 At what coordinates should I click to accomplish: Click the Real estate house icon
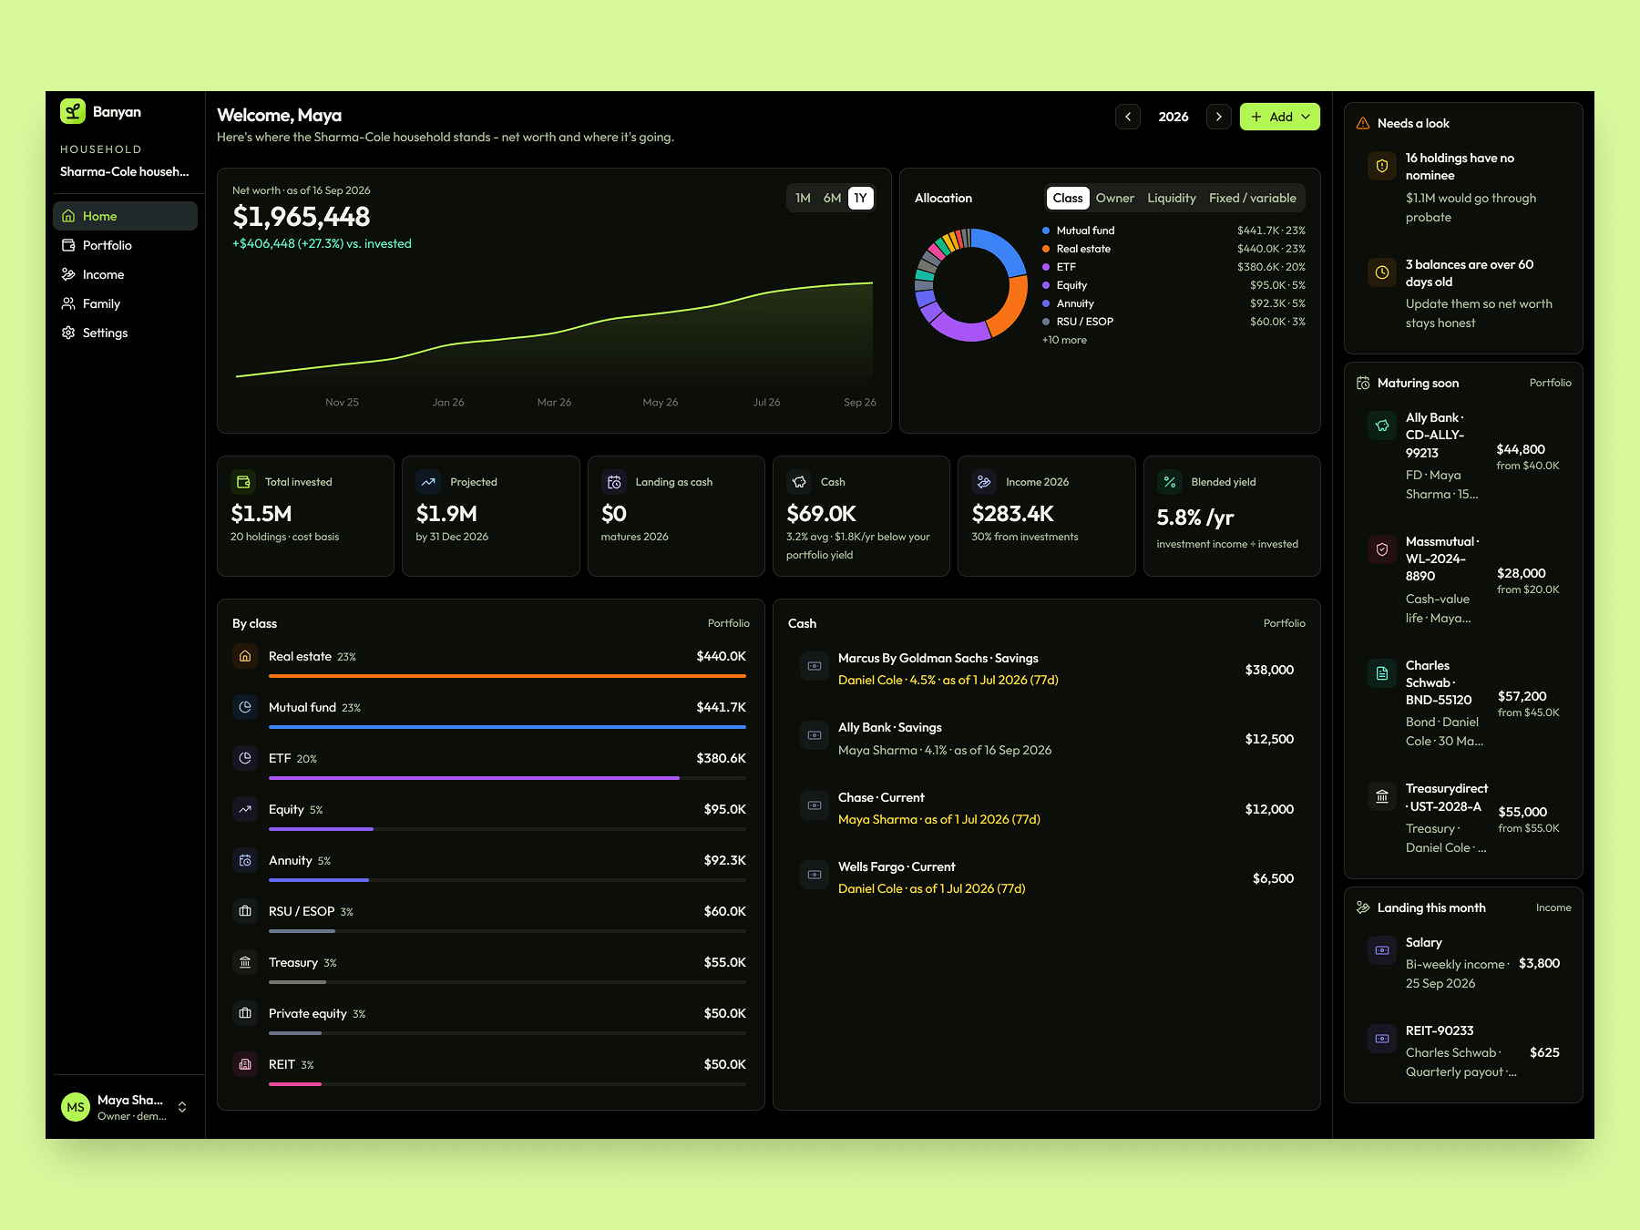coord(245,656)
